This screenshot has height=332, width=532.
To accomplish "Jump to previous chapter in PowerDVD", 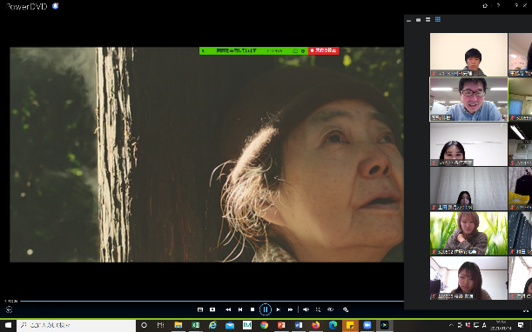I will point(240,309).
